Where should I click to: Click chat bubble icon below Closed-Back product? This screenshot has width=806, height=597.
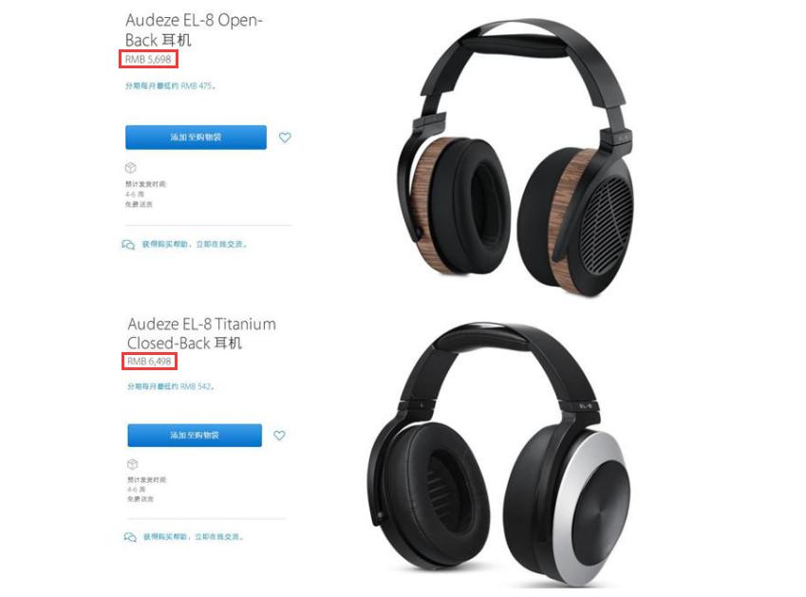pyautogui.click(x=130, y=537)
